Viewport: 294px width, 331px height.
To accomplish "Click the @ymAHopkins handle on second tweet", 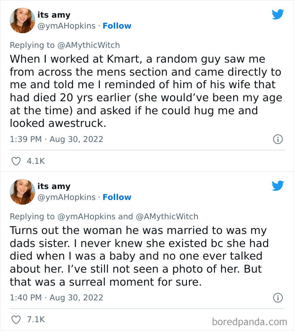I will 67,197.
